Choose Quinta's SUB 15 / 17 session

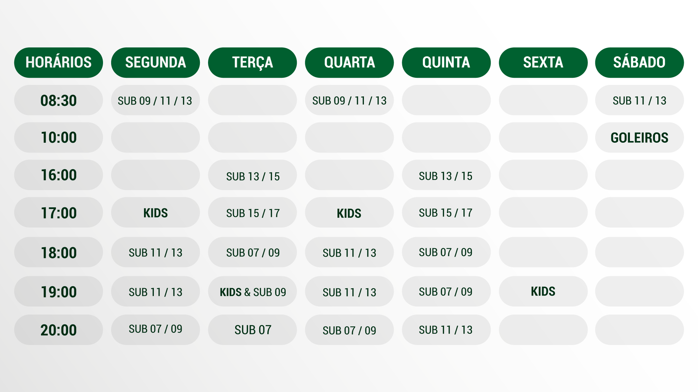point(446,213)
